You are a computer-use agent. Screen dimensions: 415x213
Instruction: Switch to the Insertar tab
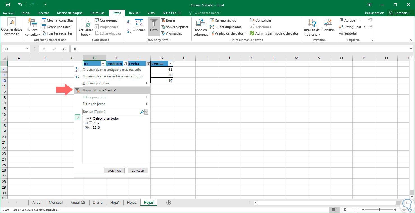pyautogui.click(x=43, y=13)
